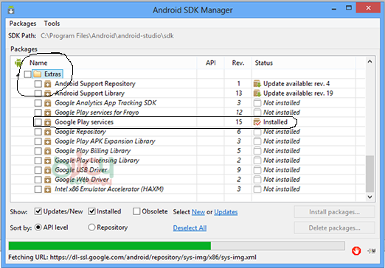Open the Packages menu

pyautogui.click(x=23, y=24)
